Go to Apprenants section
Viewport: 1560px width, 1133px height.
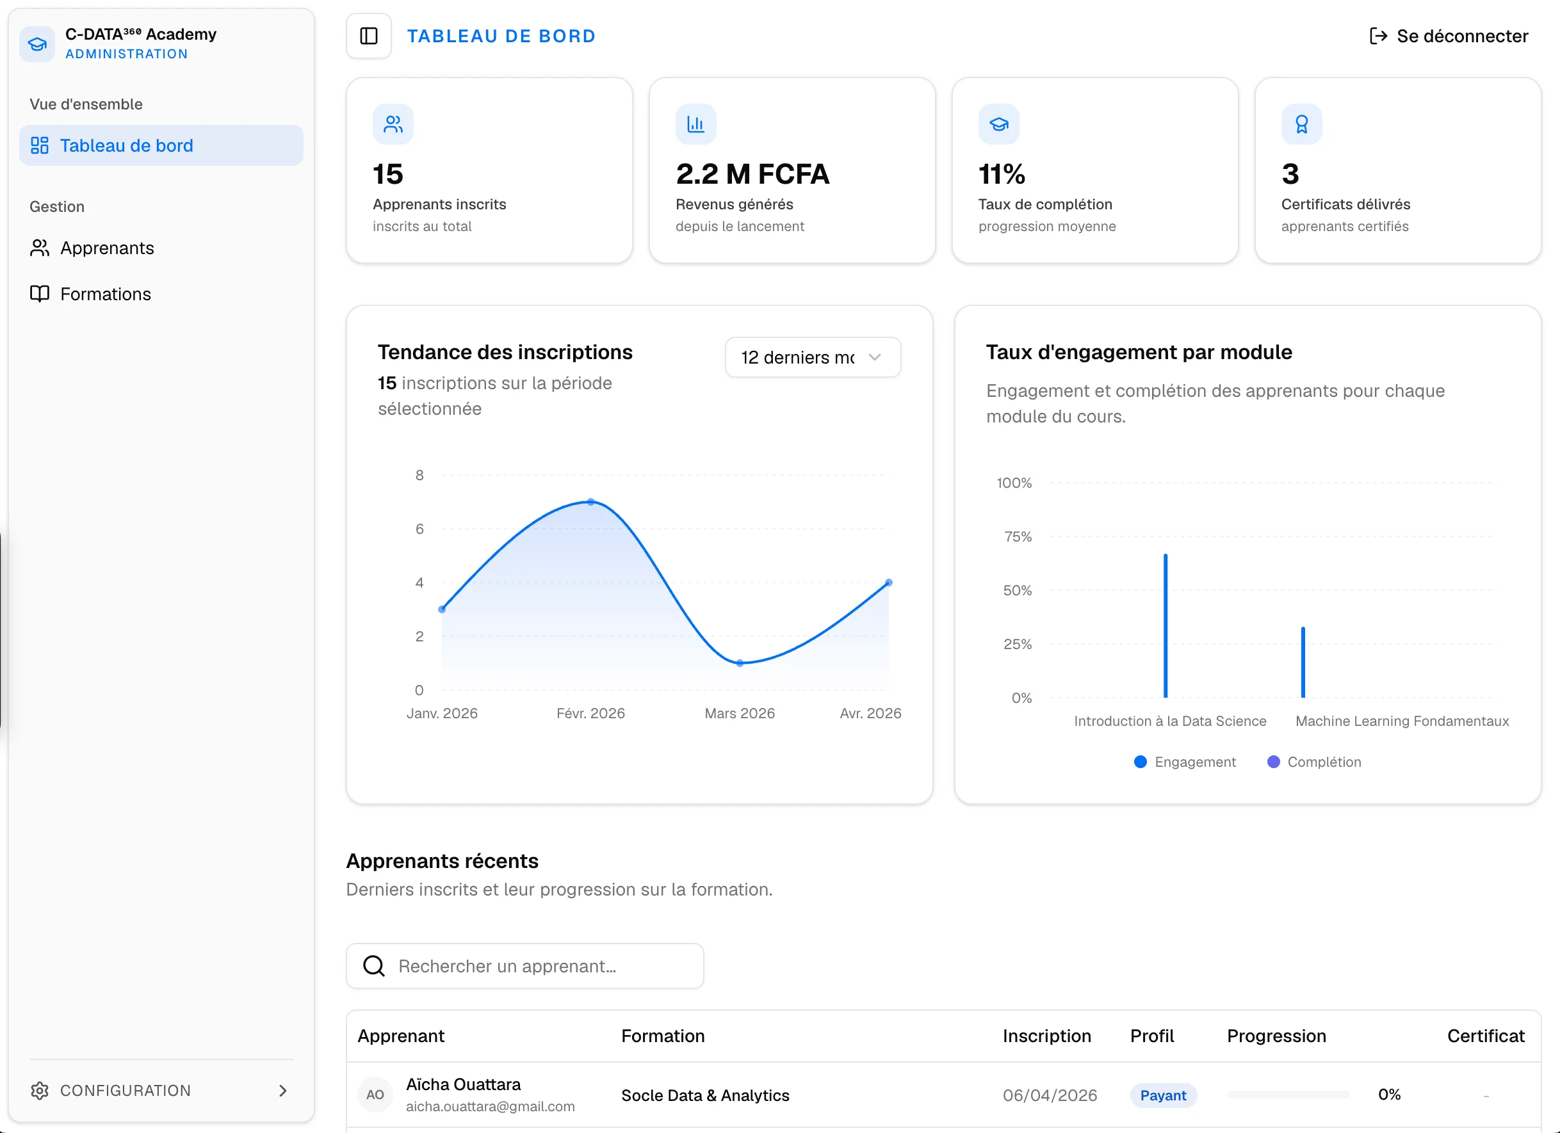161,248
